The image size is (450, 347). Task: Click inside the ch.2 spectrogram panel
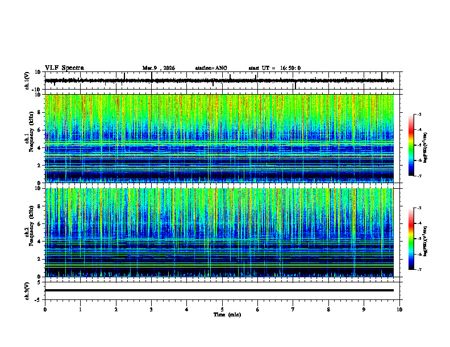219,232
